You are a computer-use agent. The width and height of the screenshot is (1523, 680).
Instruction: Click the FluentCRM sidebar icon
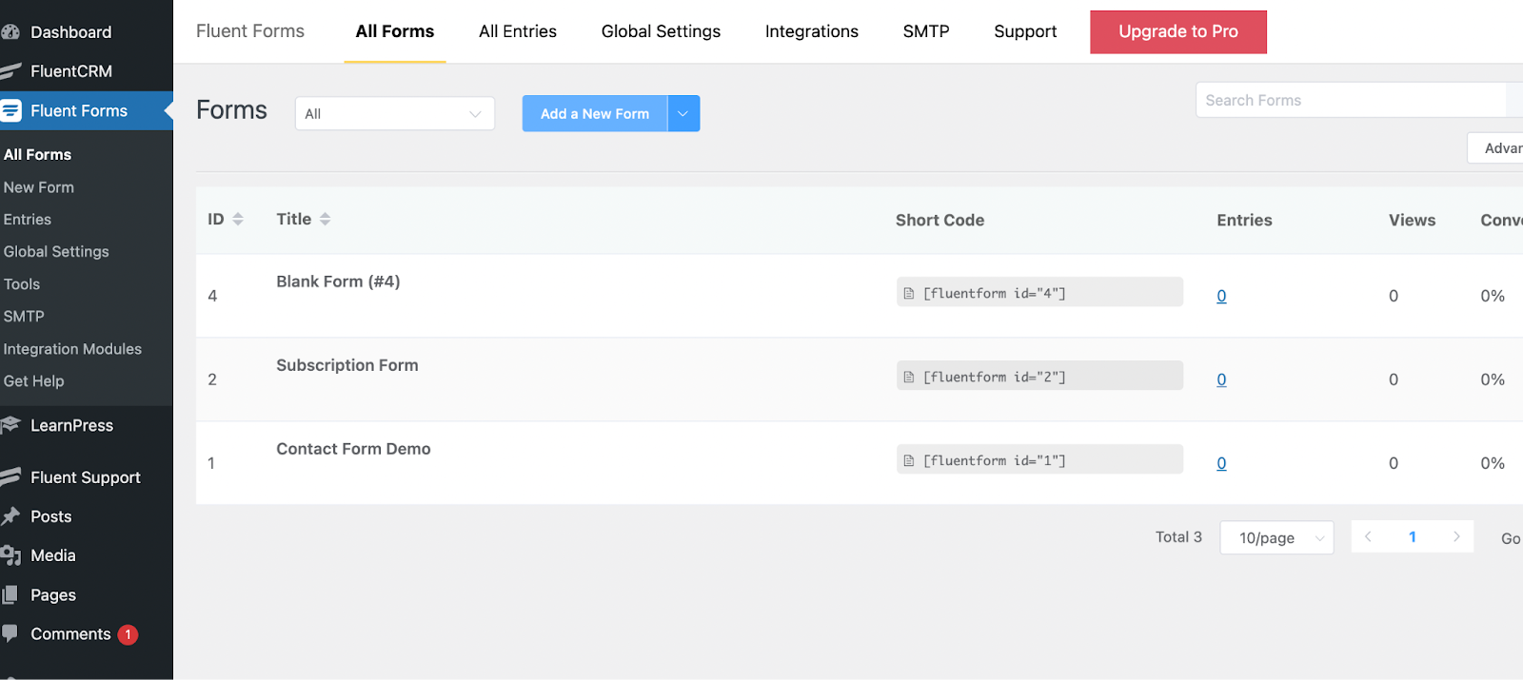10,71
